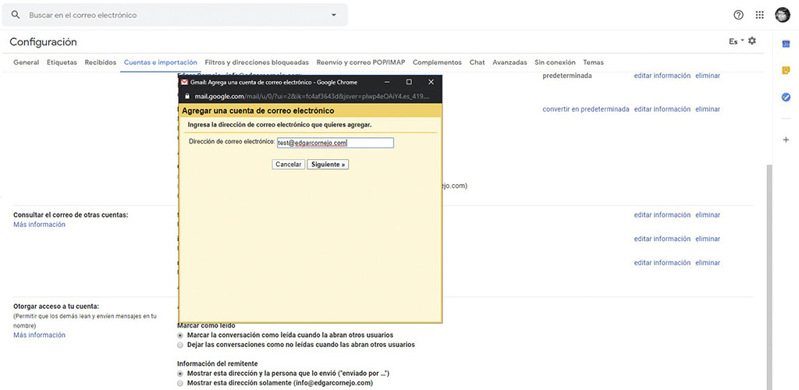
Task: Click eliminar in convertir en predeterminada row
Action: (x=708, y=109)
